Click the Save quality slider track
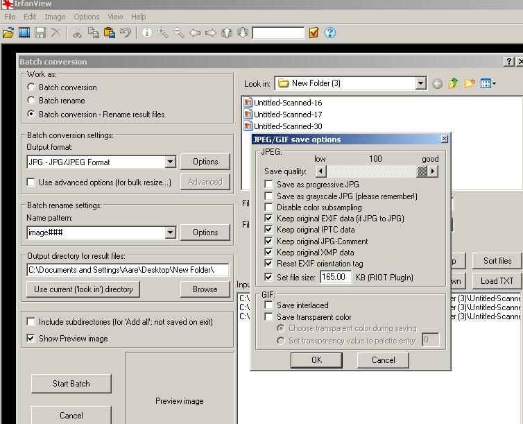 pyautogui.click(x=371, y=171)
